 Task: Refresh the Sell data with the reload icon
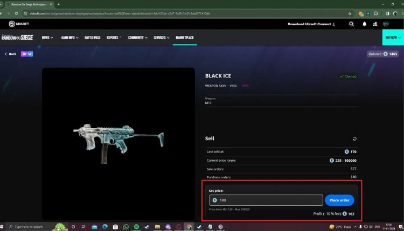click(x=354, y=139)
